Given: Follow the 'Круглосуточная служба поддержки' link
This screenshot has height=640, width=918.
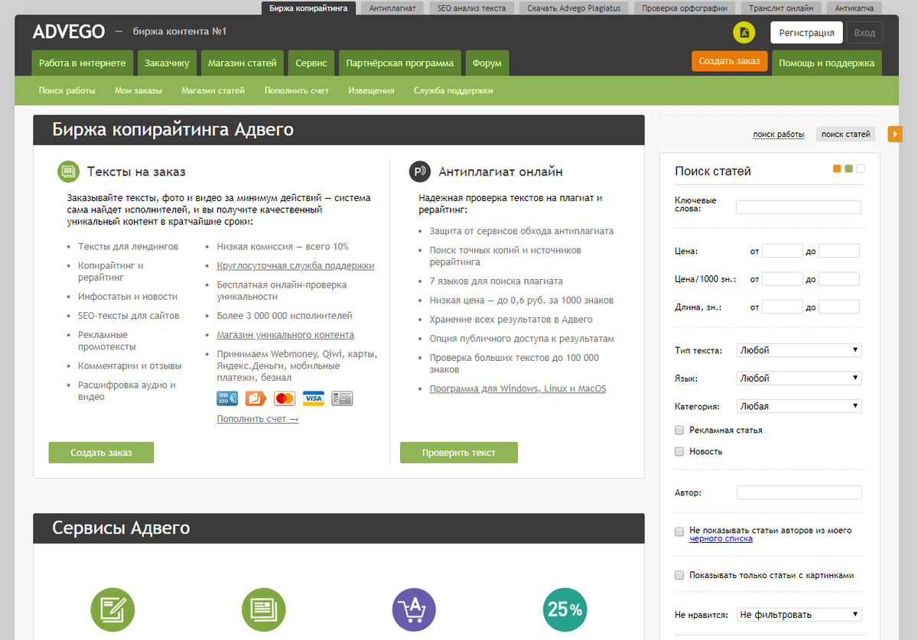Looking at the screenshot, I should coord(295,265).
